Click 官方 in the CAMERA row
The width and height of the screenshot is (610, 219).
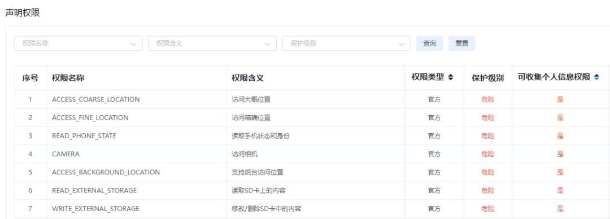click(434, 154)
